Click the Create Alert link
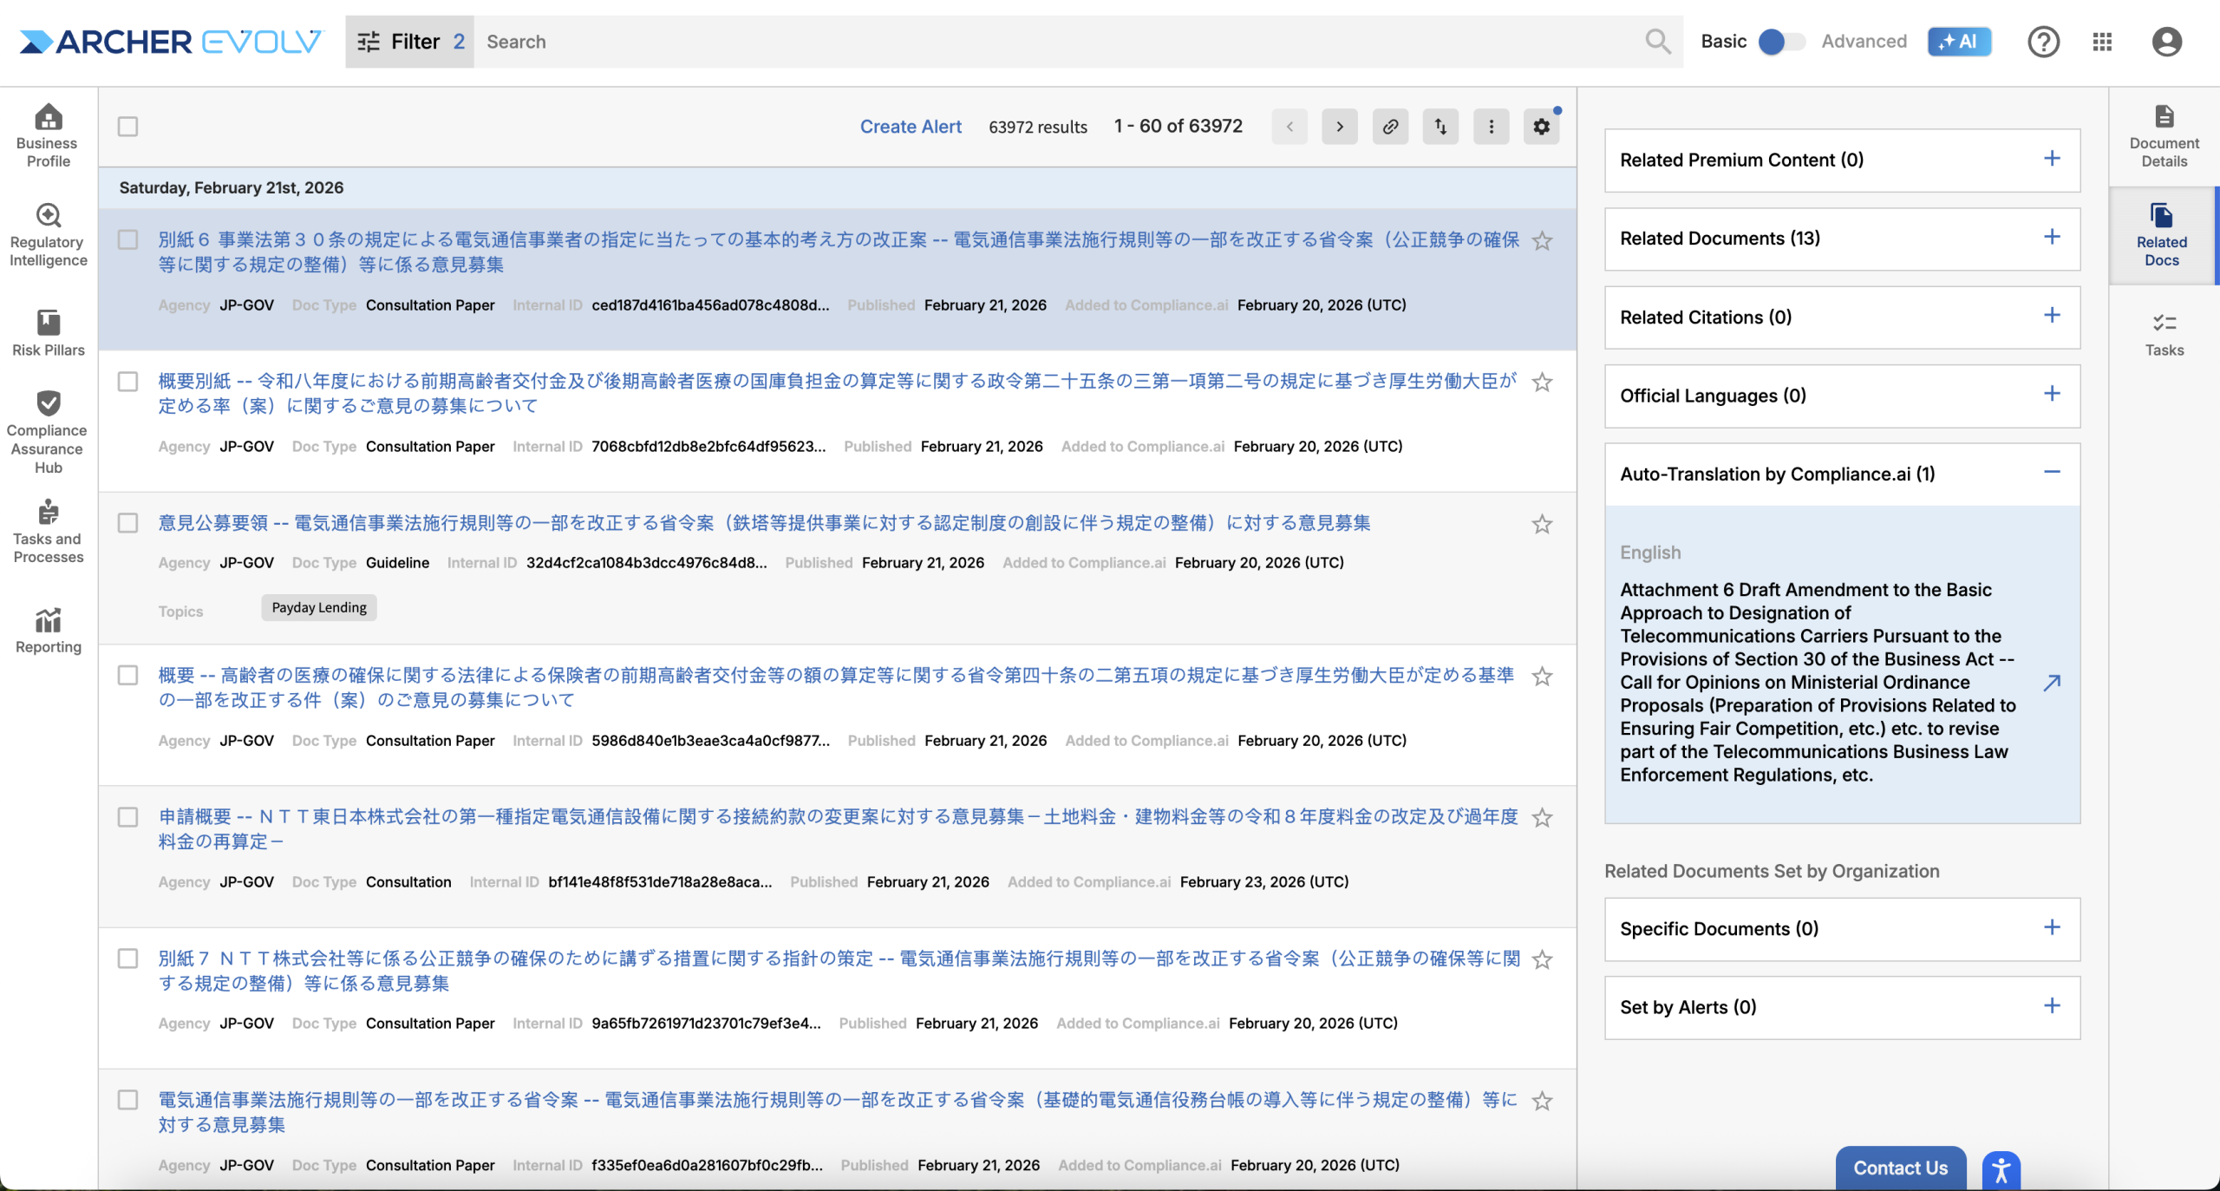This screenshot has height=1191, width=2220. click(911, 127)
